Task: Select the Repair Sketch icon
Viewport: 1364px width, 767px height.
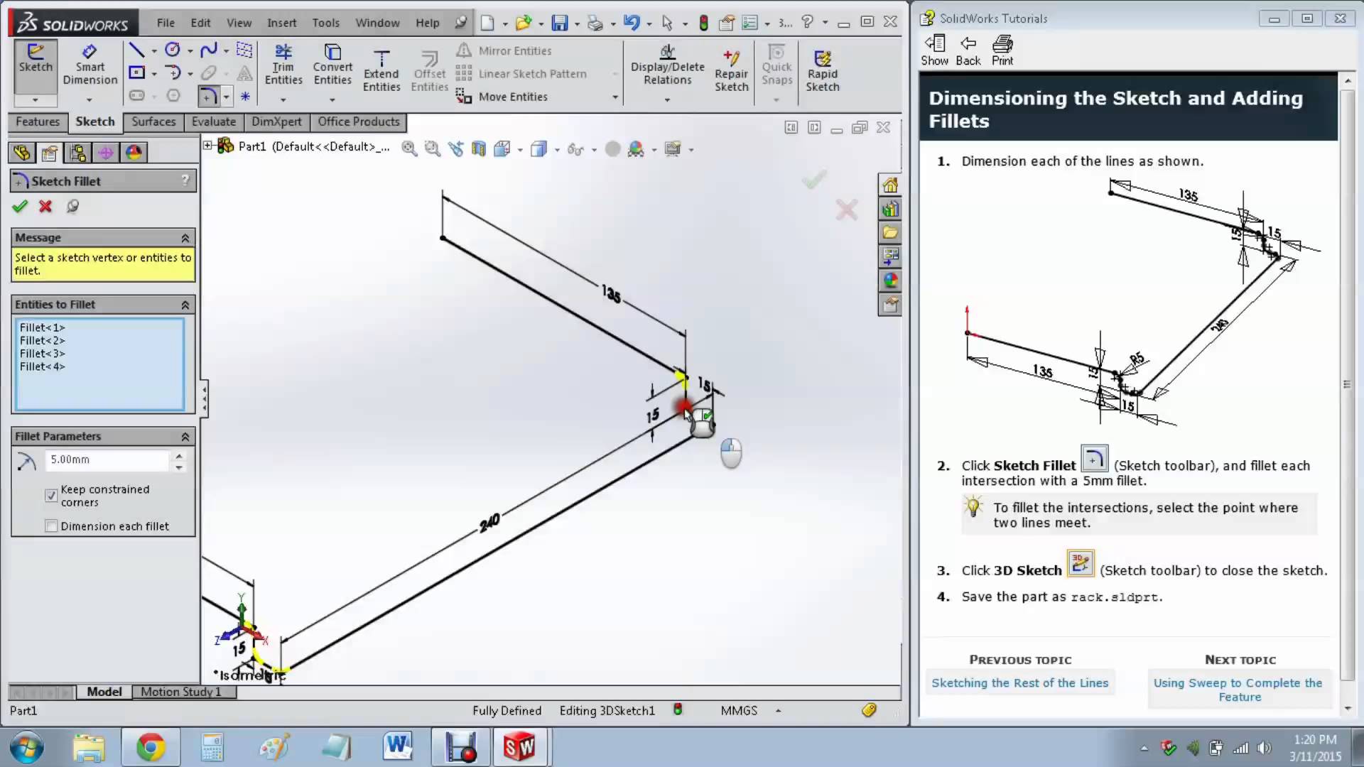Action: 732,67
